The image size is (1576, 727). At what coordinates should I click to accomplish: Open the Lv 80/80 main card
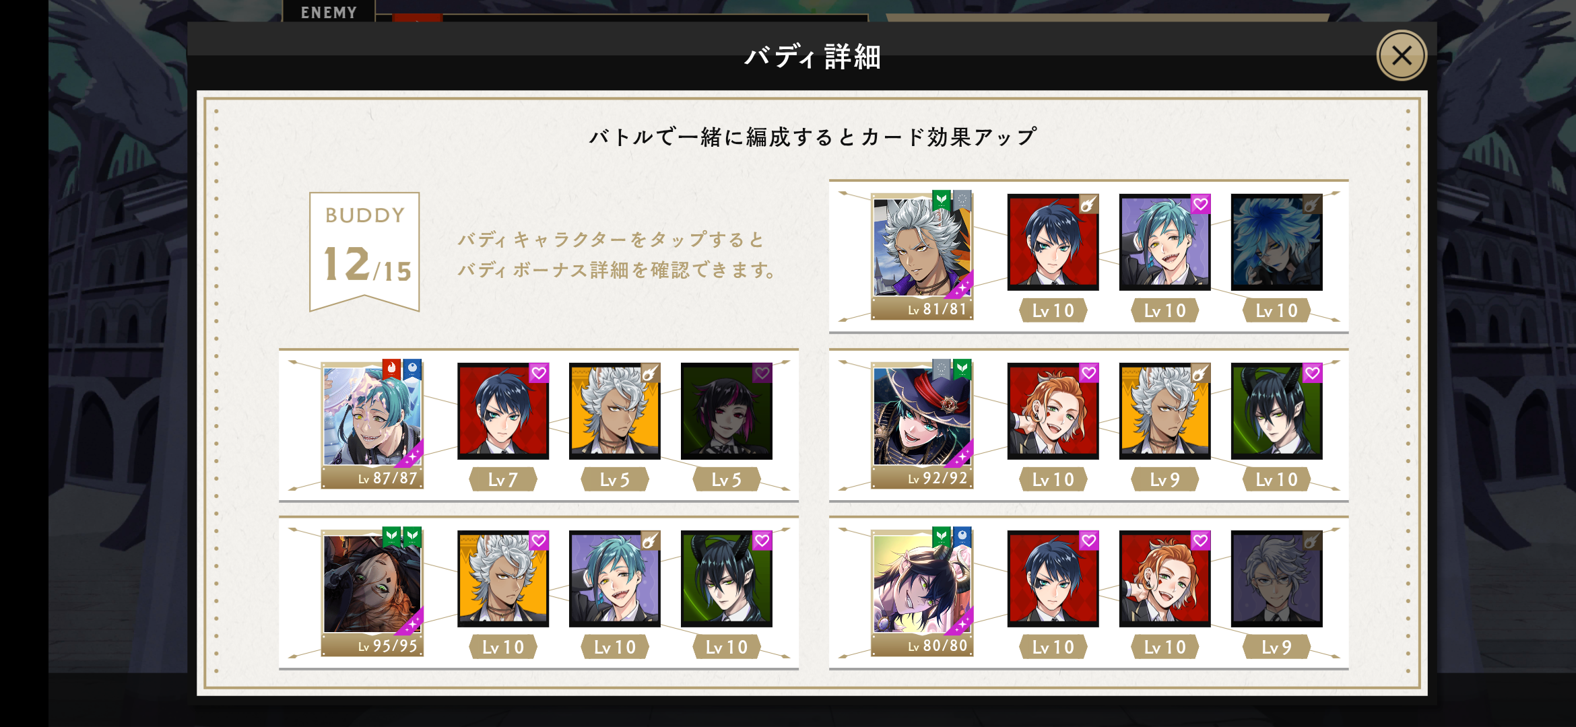point(922,592)
